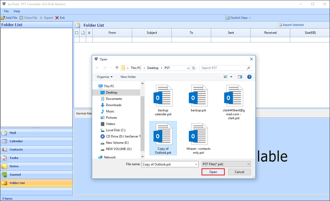Sort by the Sent column
Image resolution: width=330 pixels, height=201 pixels.
(x=231, y=33)
